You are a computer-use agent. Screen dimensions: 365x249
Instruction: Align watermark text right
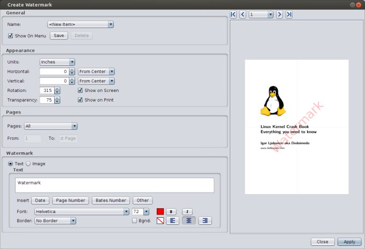205,220
